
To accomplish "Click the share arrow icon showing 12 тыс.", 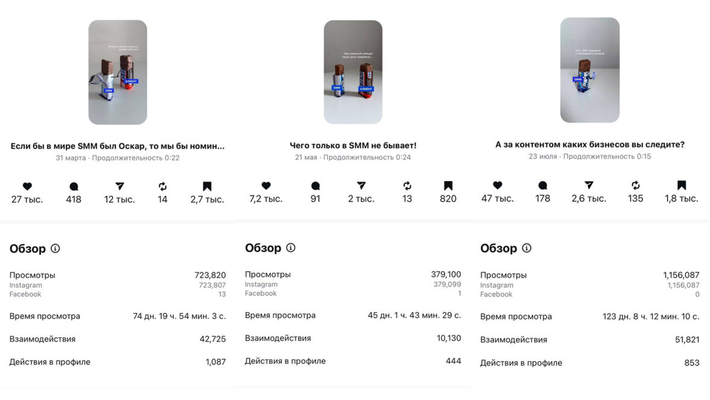I will [120, 187].
